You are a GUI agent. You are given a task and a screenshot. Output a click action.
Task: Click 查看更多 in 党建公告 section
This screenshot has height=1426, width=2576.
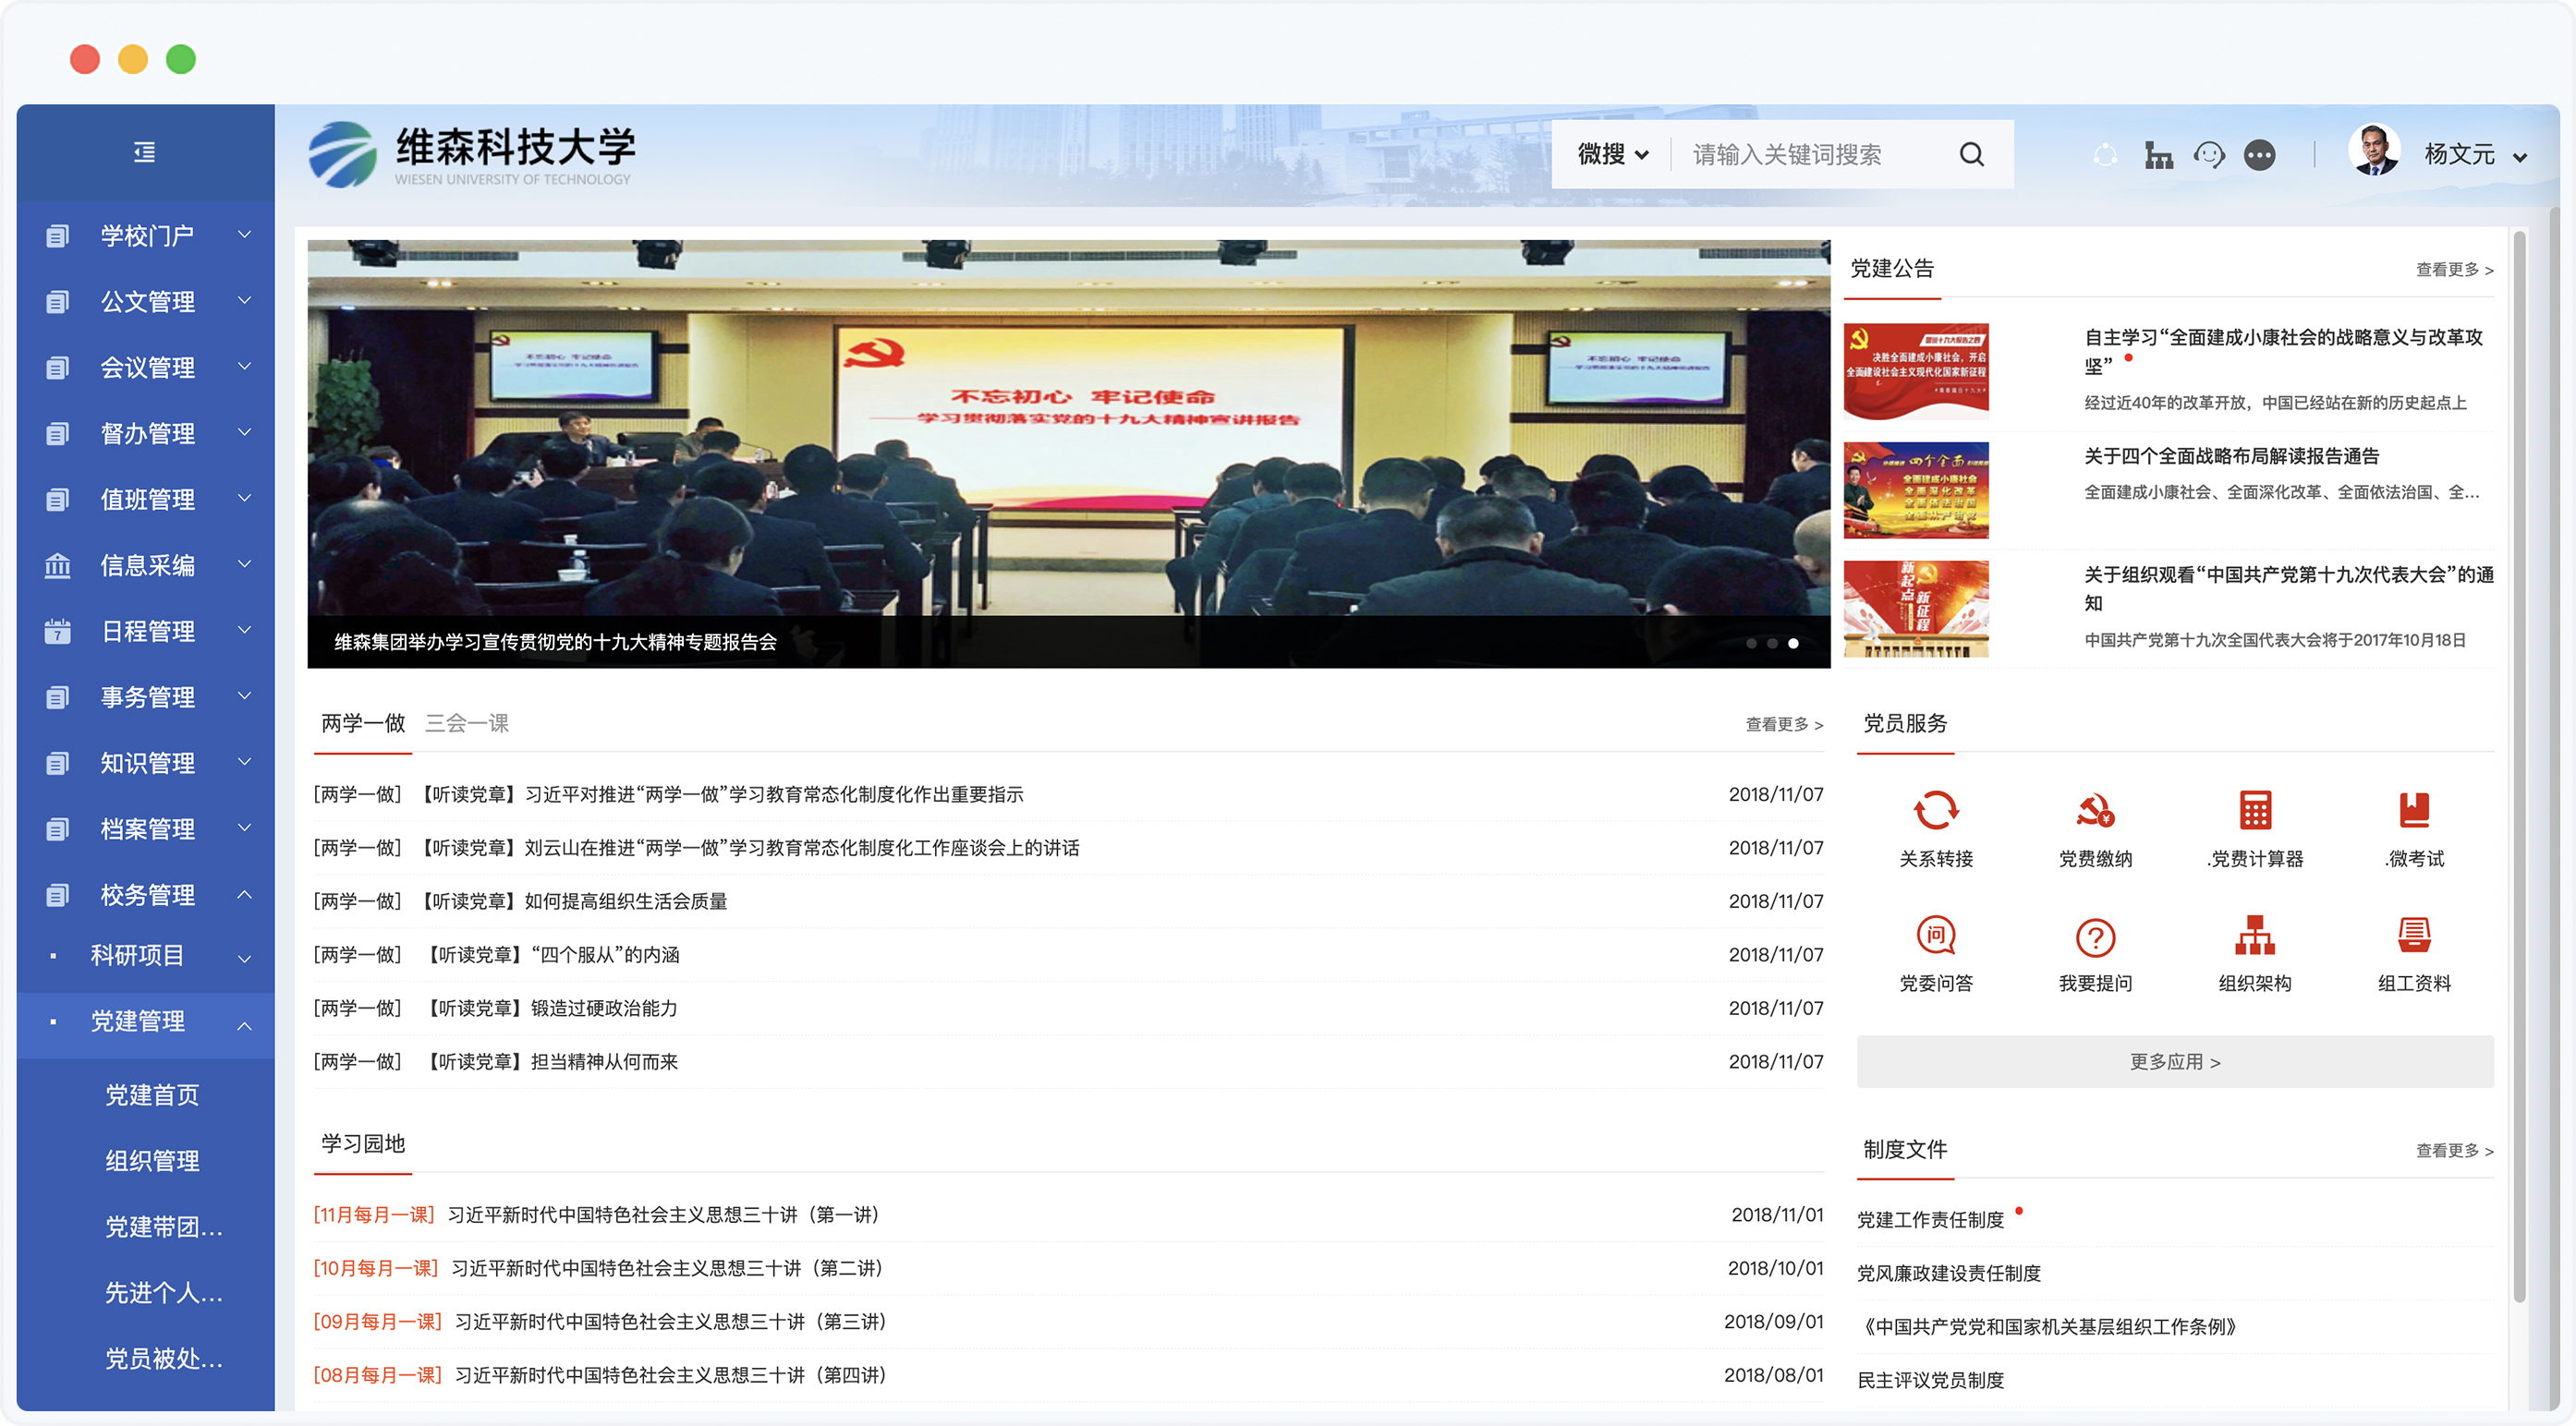[2454, 270]
